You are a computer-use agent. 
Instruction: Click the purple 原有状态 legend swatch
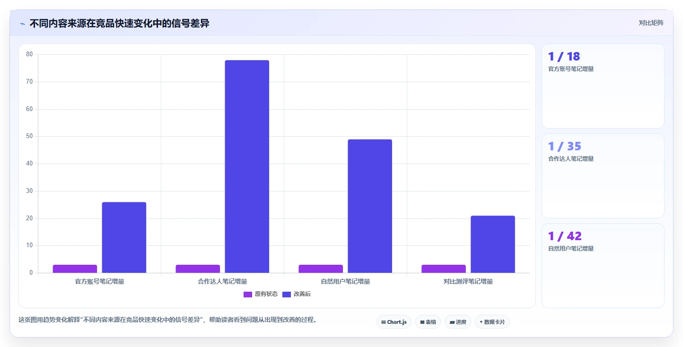coord(248,294)
